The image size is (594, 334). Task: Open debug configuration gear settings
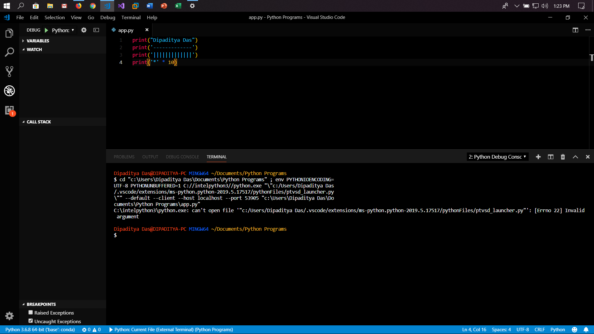click(84, 30)
